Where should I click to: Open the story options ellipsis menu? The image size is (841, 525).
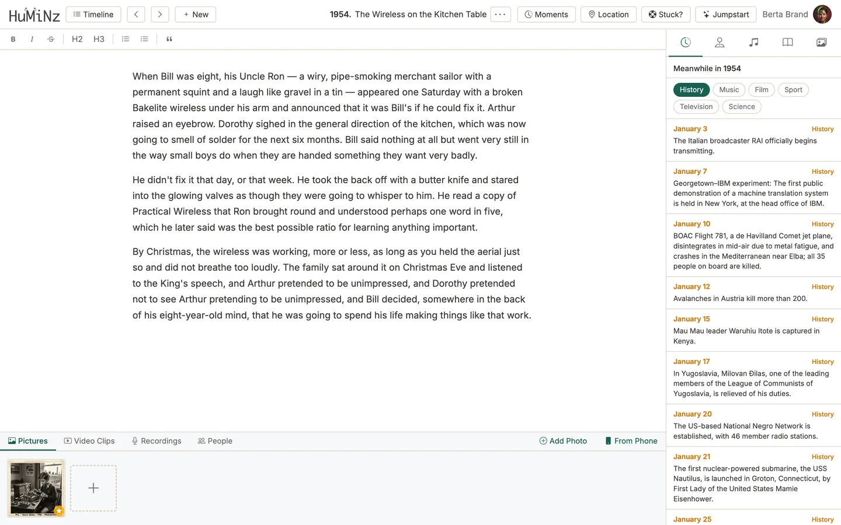(501, 15)
